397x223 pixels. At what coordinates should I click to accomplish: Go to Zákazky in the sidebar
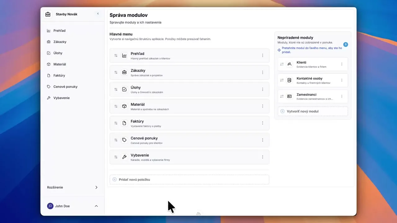coord(60,42)
